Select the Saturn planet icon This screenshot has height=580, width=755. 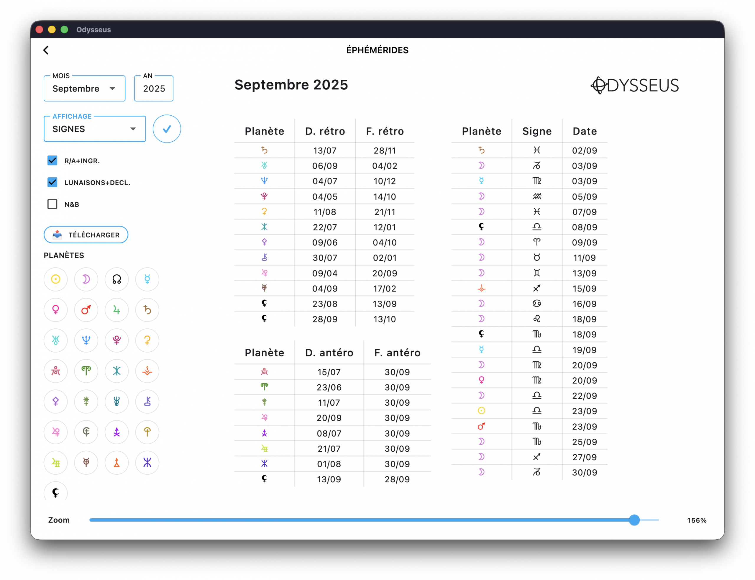147,310
